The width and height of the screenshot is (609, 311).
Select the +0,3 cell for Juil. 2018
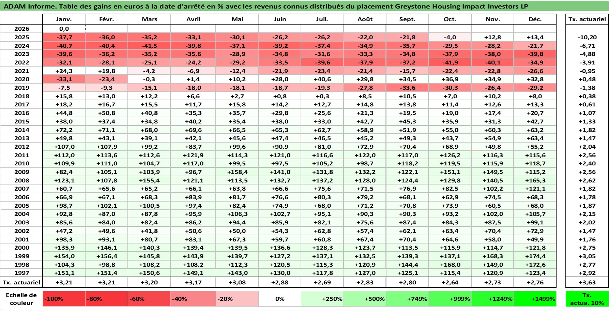pos(322,96)
